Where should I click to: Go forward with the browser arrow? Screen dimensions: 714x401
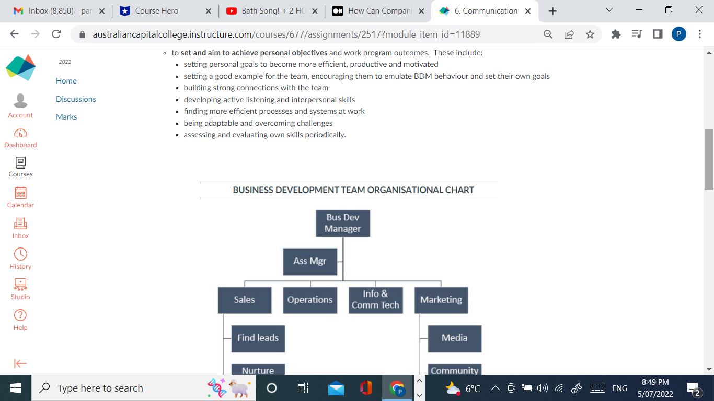[x=35, y=34]
